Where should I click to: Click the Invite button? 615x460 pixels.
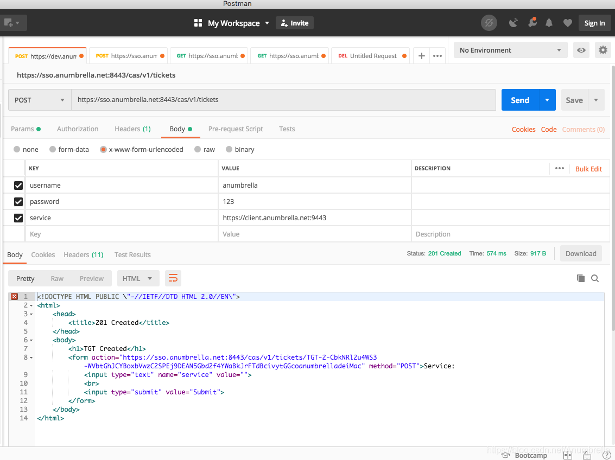pos(295,23)
